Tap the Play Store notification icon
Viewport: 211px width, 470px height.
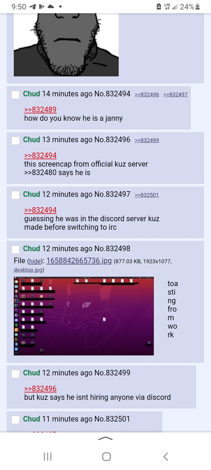pos(42,6)
